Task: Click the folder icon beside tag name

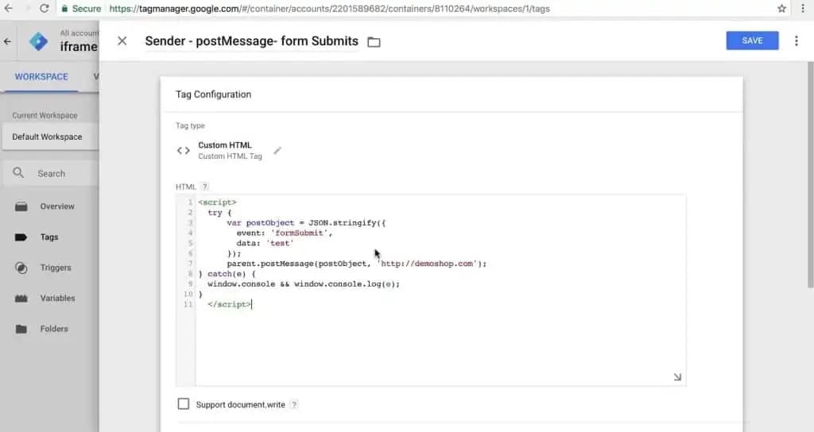Action: point(374,42)
